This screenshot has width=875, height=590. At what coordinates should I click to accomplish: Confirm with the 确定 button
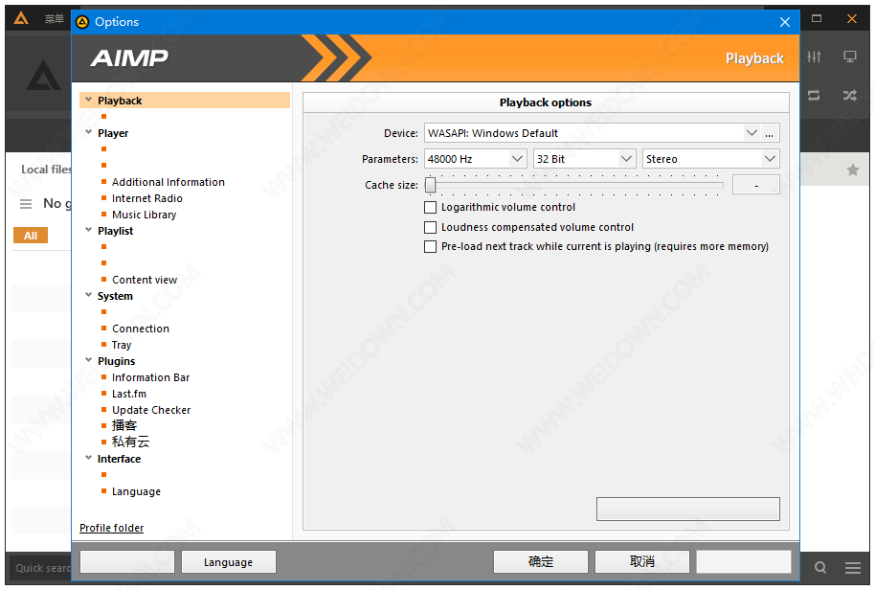click(x=540, y=561)
